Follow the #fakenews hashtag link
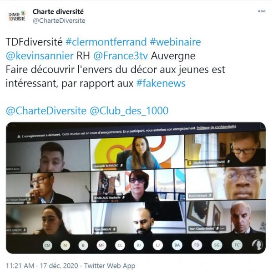This screenshot has height=273, width=273. 161,83
